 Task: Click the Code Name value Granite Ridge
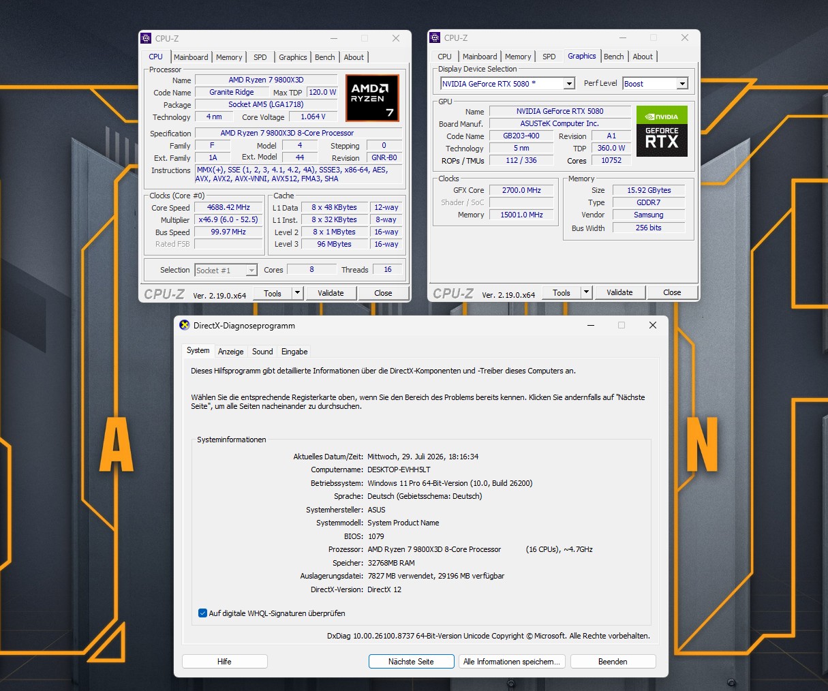(232, 92)
